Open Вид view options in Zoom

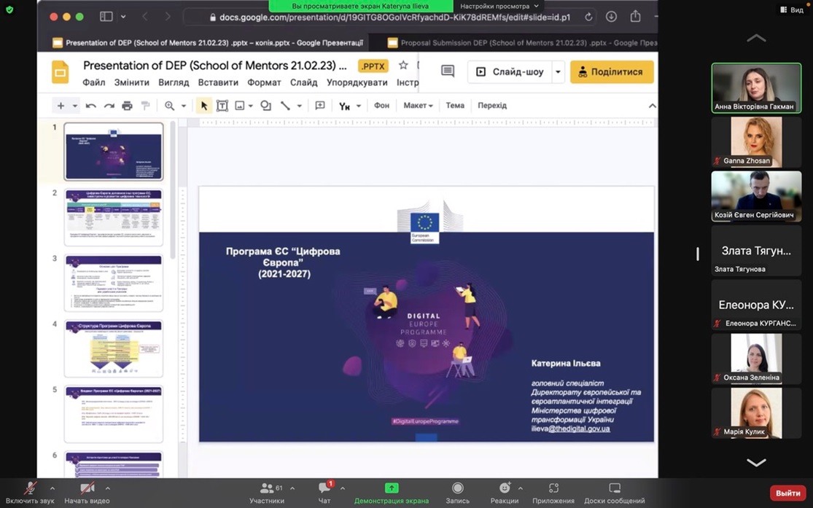pos(792,10)
